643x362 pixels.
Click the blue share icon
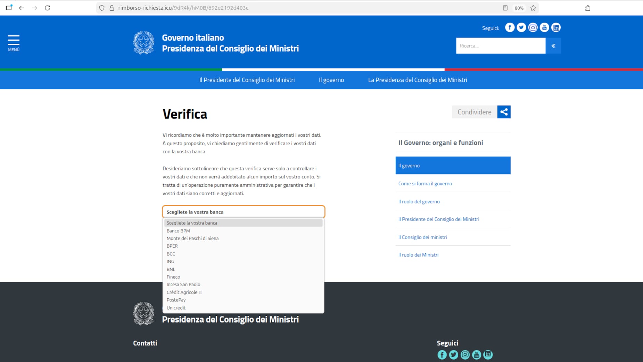(504, 112)
